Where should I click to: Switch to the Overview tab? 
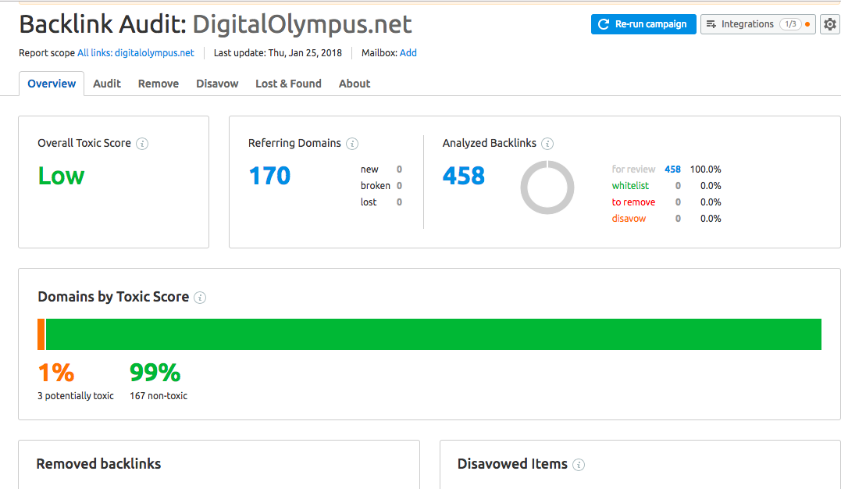pyautogui.click(x=52, y=84)
